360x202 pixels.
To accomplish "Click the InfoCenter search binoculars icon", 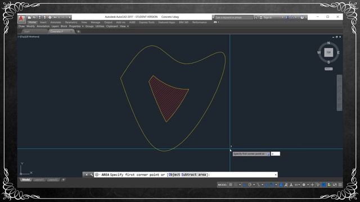I will point(256,17).
